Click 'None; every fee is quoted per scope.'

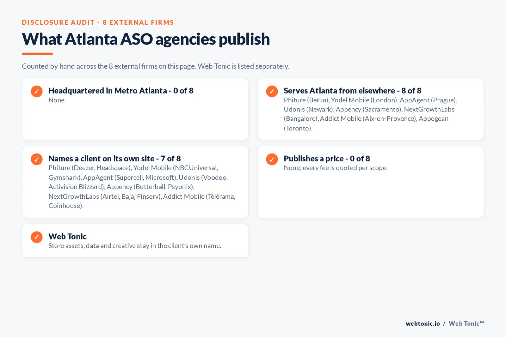tap(336, 168)
